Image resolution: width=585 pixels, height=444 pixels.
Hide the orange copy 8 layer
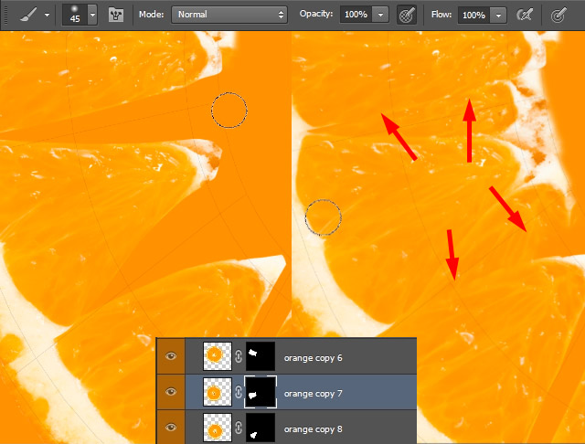(x=171, y=428)
